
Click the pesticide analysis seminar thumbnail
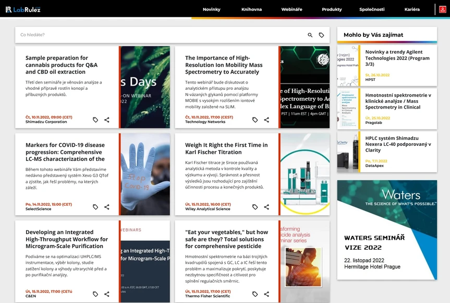305,261
